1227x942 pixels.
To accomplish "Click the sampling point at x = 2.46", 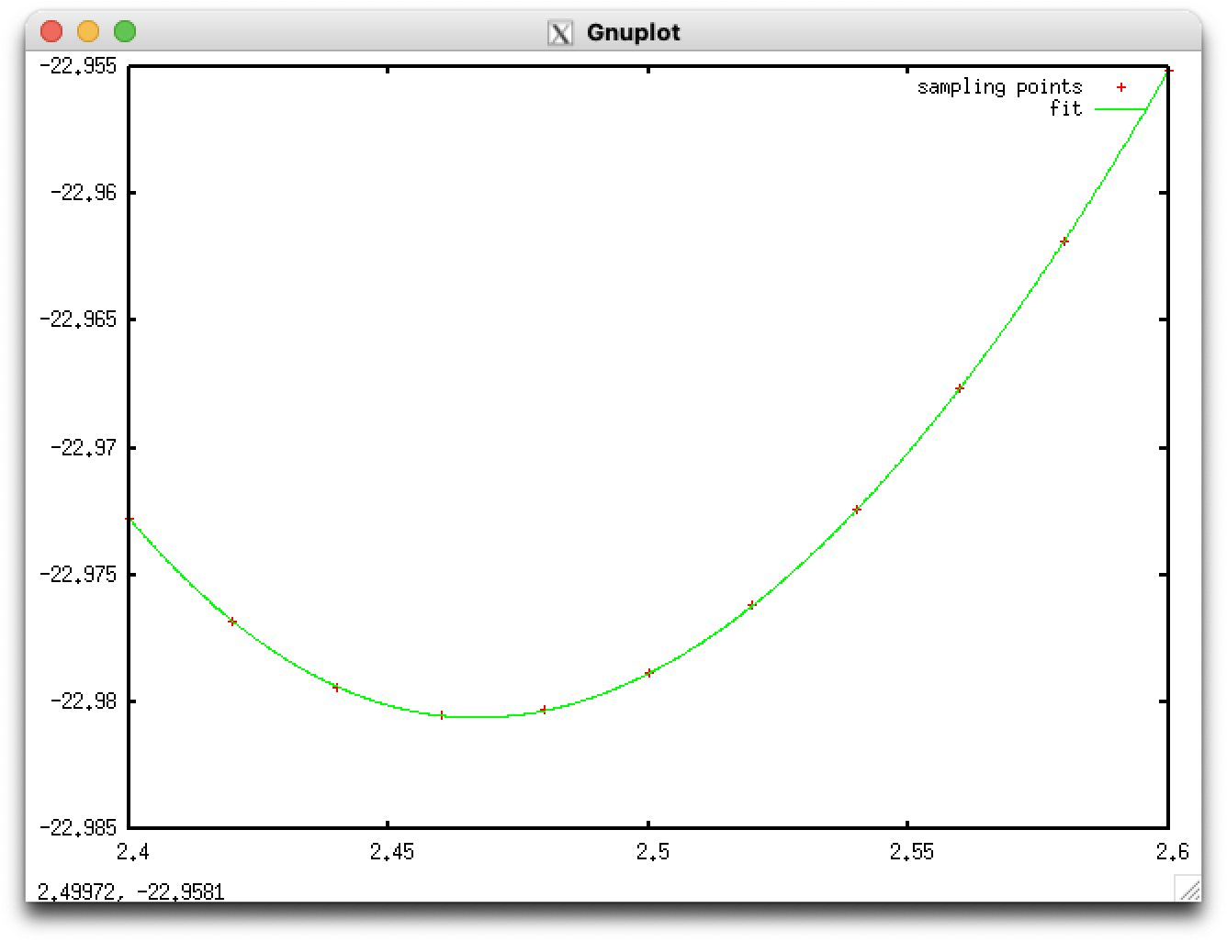I will [442, 715].
